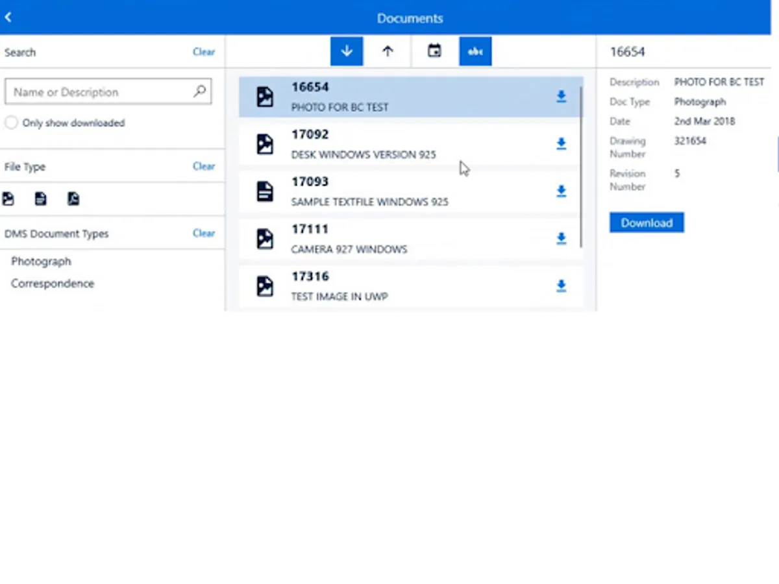
Task: Download document 17111 via arrow icon
Action: [x=562, y=239]
